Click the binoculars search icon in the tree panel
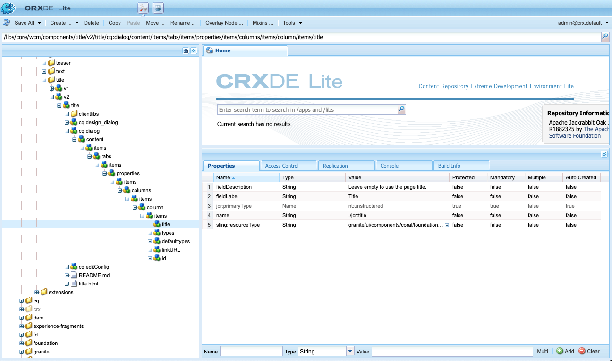The height and width of the screenshot is (361, 612). coord(186,51)
